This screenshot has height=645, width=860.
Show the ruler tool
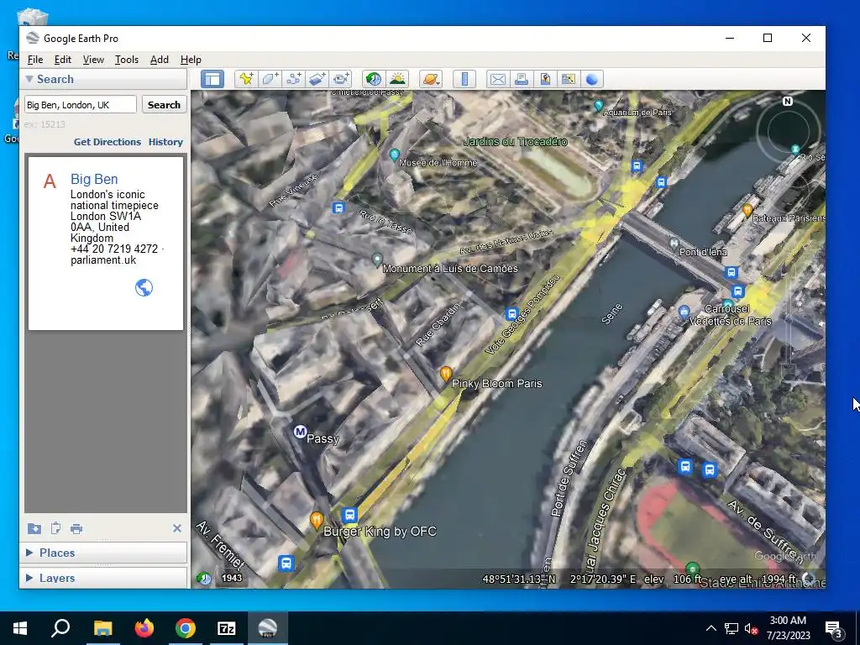[464, 79]
